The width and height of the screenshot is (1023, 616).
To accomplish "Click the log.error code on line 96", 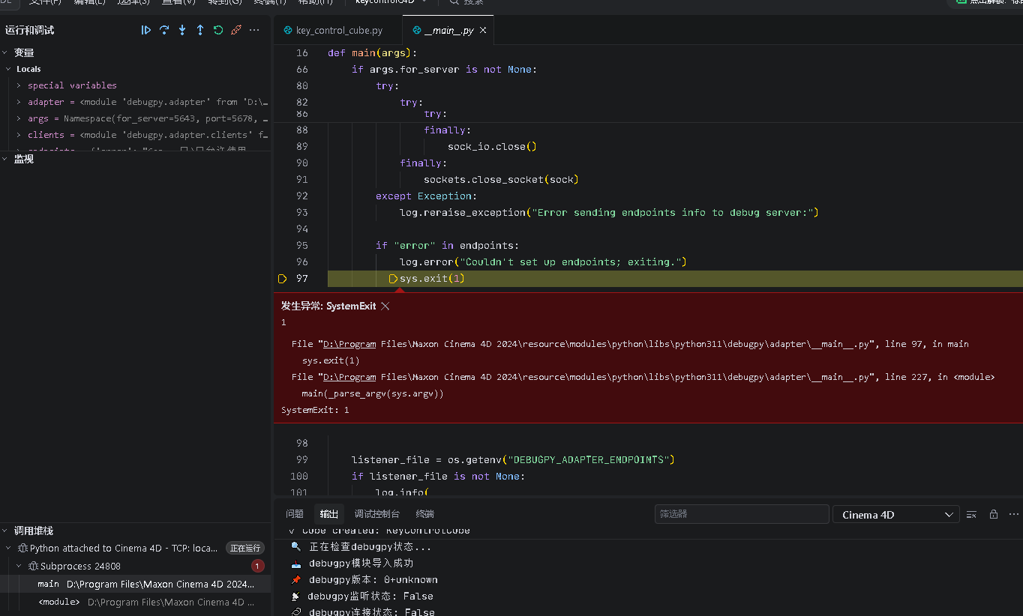I will (x=543, y=262).
